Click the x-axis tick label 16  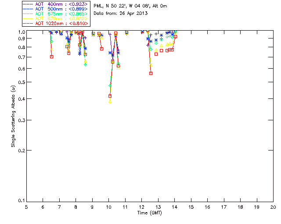pos(208,207)
